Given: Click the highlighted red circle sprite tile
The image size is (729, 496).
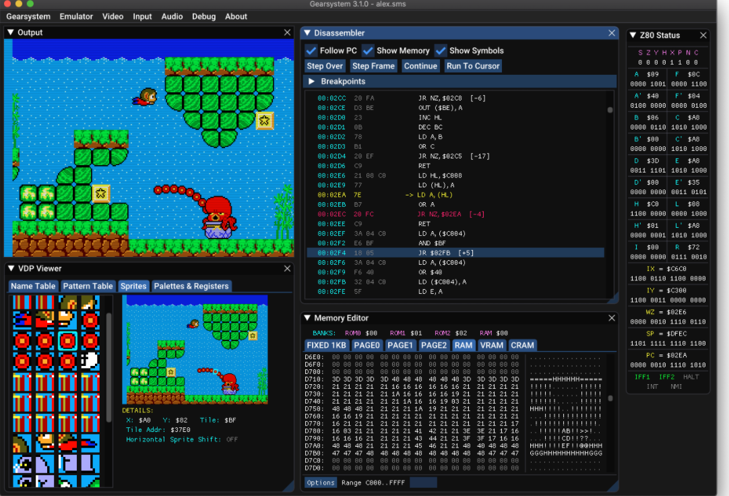Looking at the screenshot, I should click(67, 341).
